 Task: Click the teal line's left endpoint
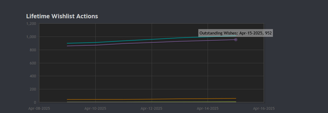[67, 43]
